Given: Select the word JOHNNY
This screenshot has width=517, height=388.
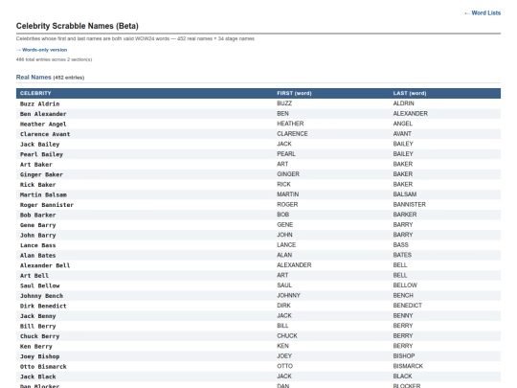Looking at the screenshot, I should (x=288, y=295).
